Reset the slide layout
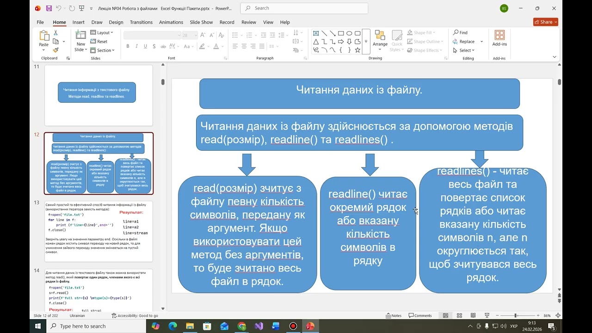This screenshot has height=333, width=592. tap(99, 42)
